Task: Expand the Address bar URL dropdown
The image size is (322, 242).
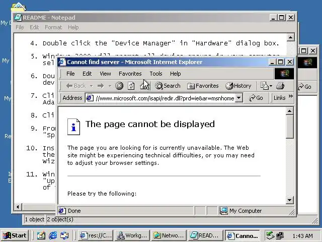Action: (x=238, y=98)
